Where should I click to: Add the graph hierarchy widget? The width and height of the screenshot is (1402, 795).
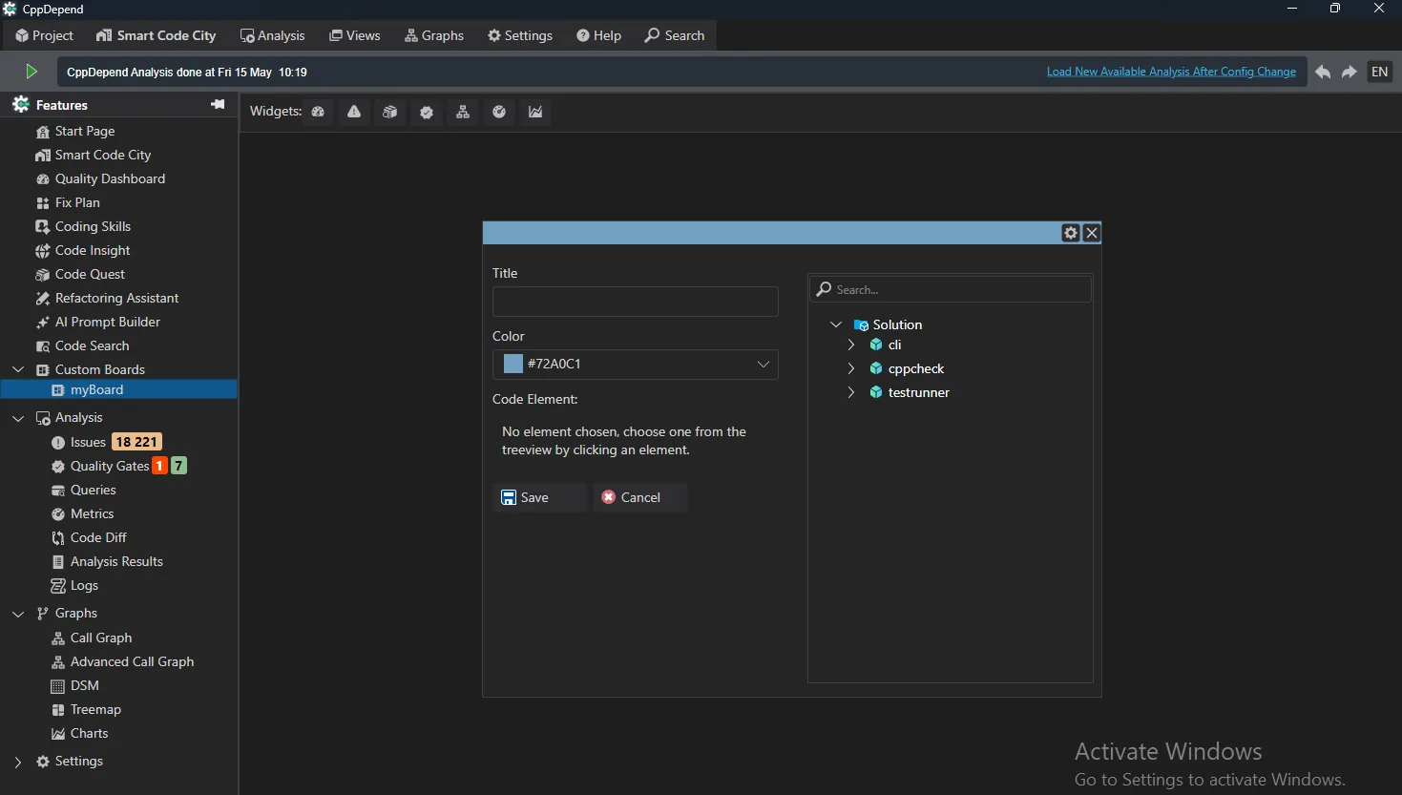[x=463, y=112]
